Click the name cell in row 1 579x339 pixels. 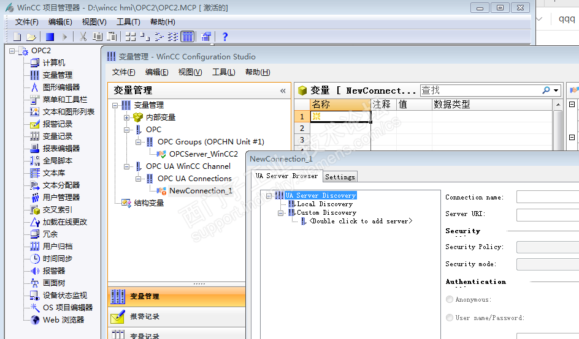point(340,116)
